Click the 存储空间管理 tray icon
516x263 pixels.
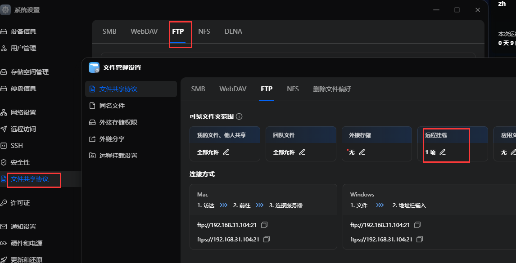(x=4, y=71)
